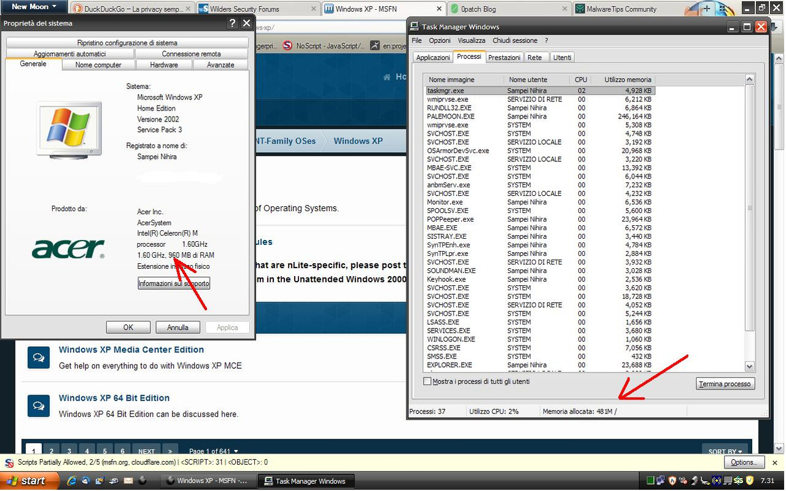Switch to the Utenti tab
This screenshot has width=786, height=491.
coord(562,57)
